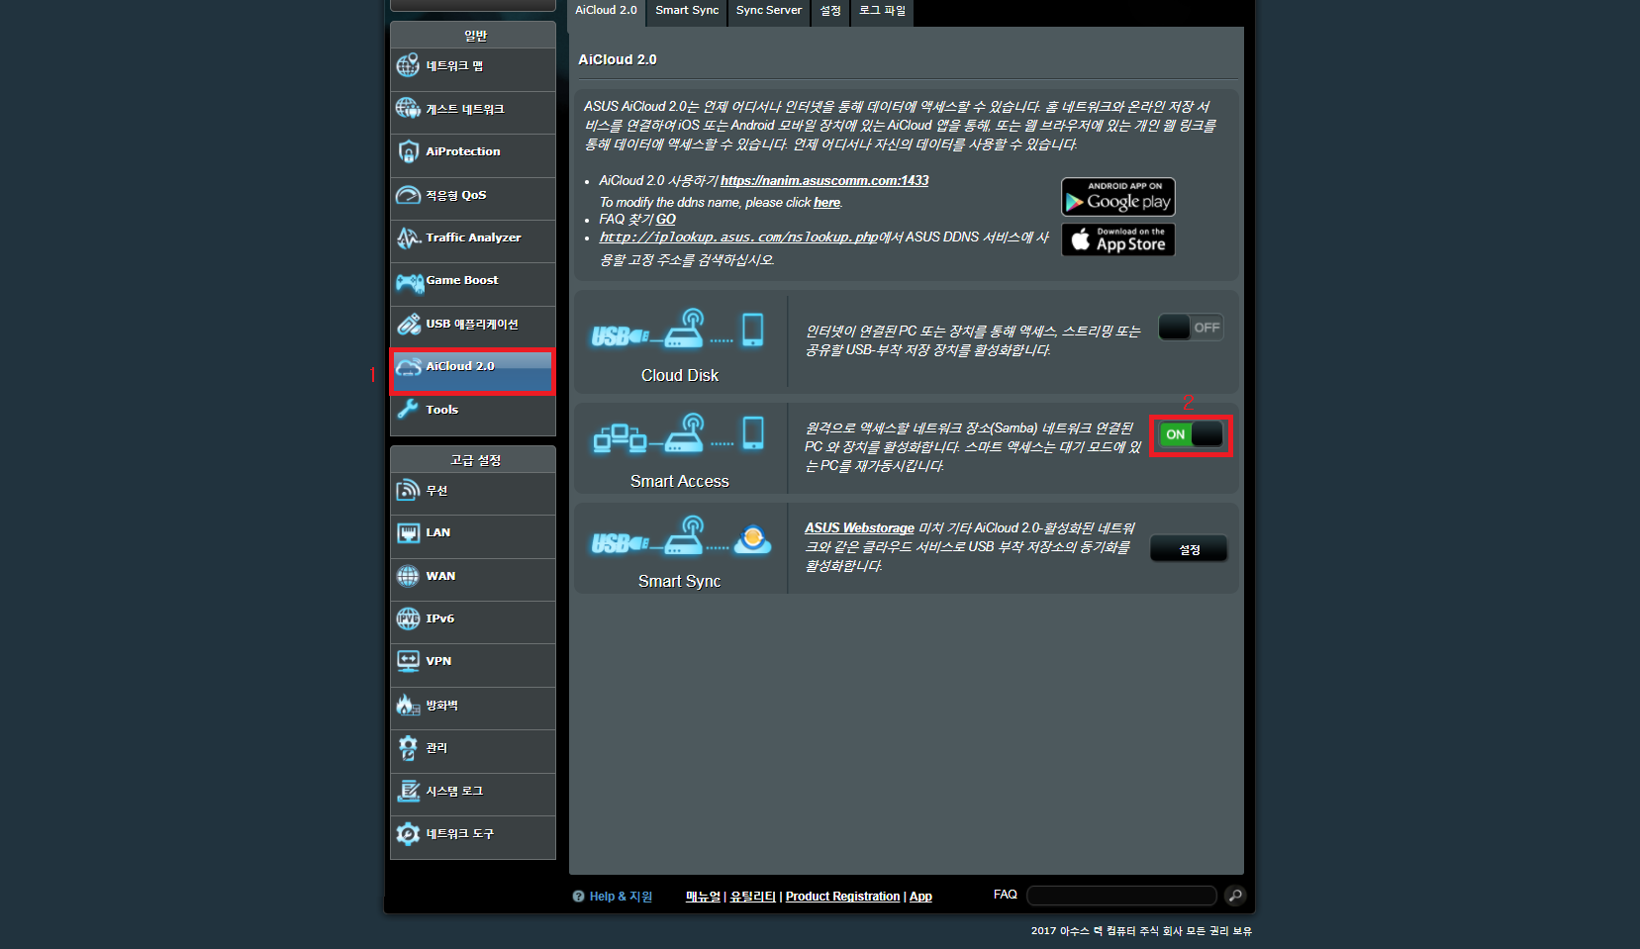Click the Cloud Disk illustration
Screen dimensions: 1640x949
679,330
